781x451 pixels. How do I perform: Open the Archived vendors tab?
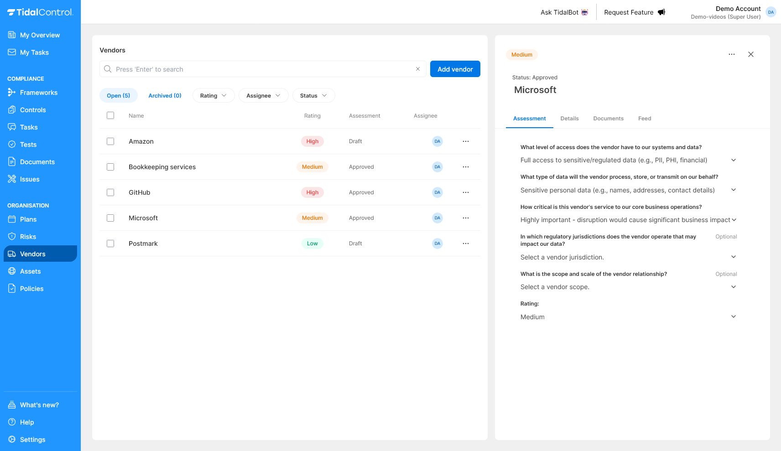(165, 95)
